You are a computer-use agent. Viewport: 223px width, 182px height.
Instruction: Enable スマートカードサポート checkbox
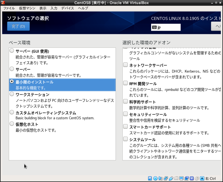(125, 126)
